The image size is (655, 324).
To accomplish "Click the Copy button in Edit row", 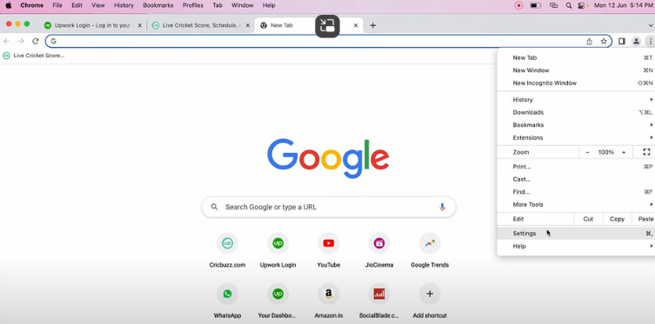I will (x=617, y=219).
